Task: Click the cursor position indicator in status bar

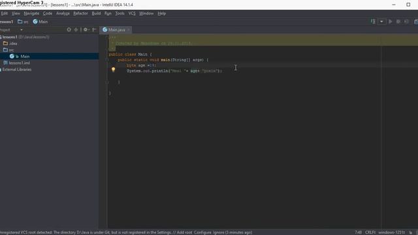Action: pyautogui.click(x=359, y=232)
